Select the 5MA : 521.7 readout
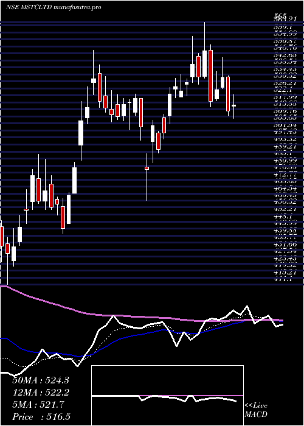 (38, 405)
